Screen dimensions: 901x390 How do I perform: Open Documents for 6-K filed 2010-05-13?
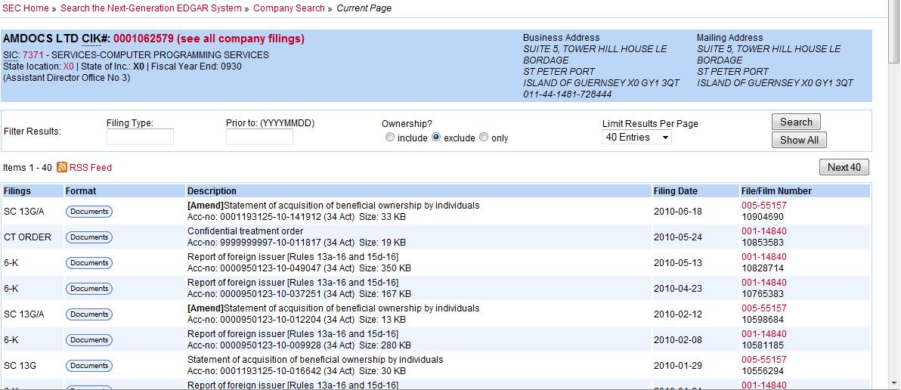point(89,262)
